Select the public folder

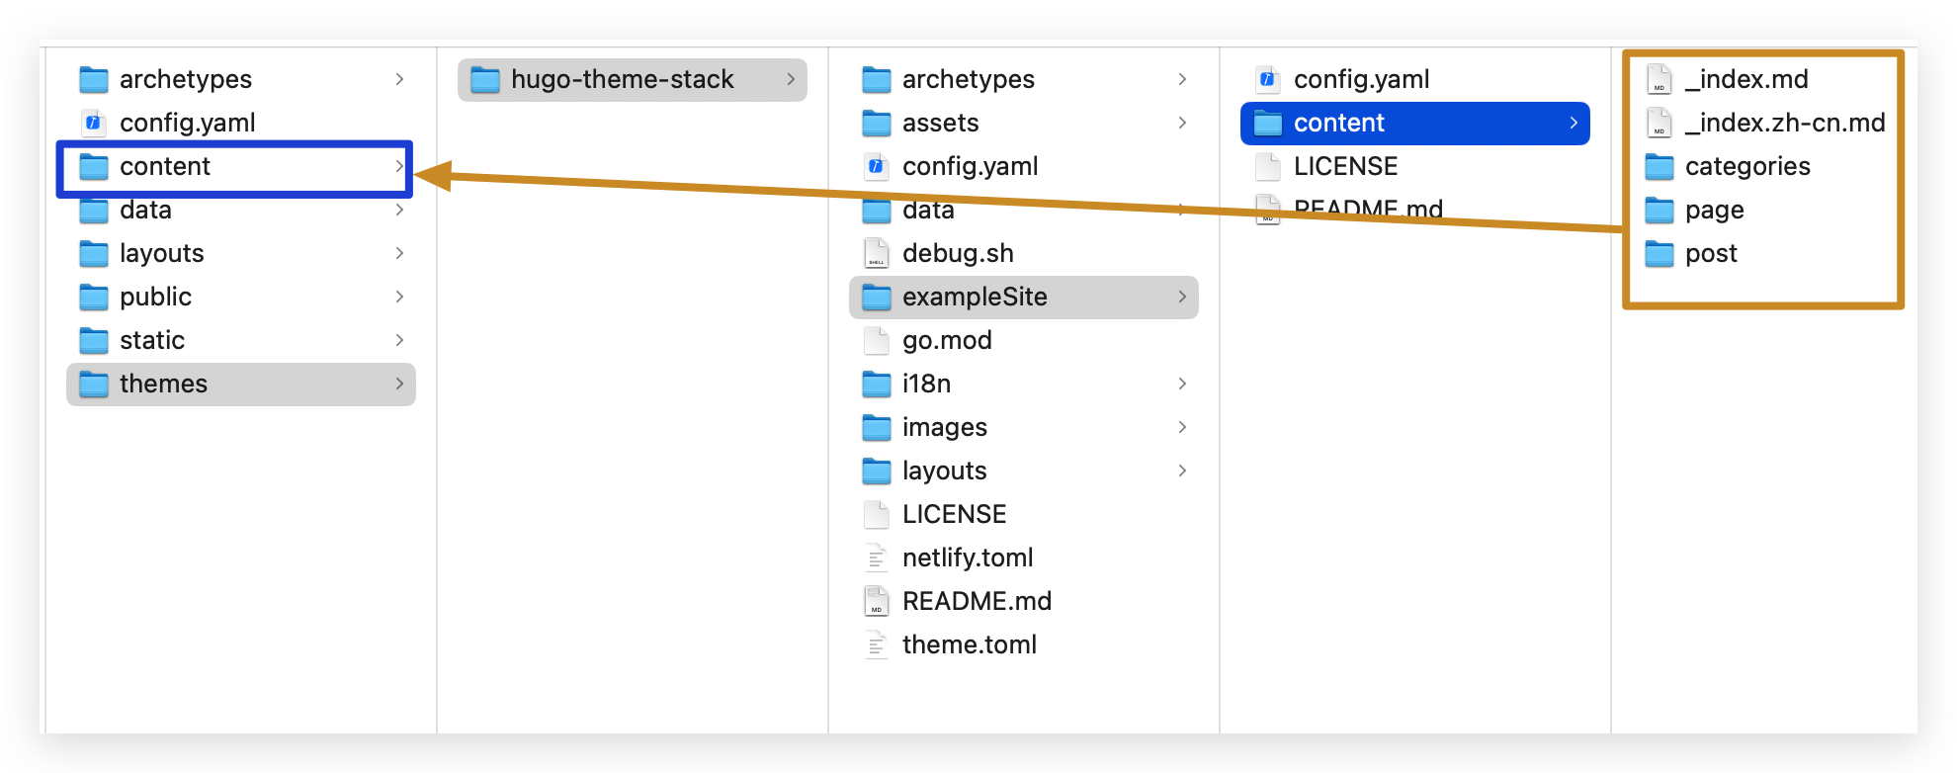155,297
